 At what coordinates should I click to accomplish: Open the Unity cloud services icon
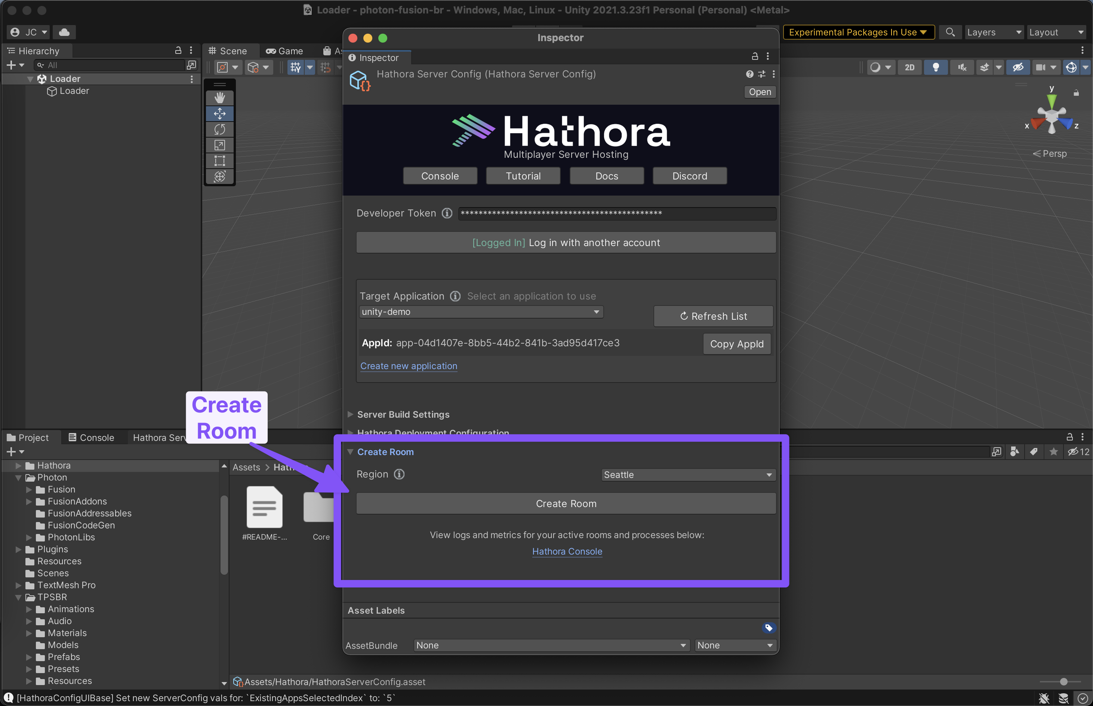64,32
